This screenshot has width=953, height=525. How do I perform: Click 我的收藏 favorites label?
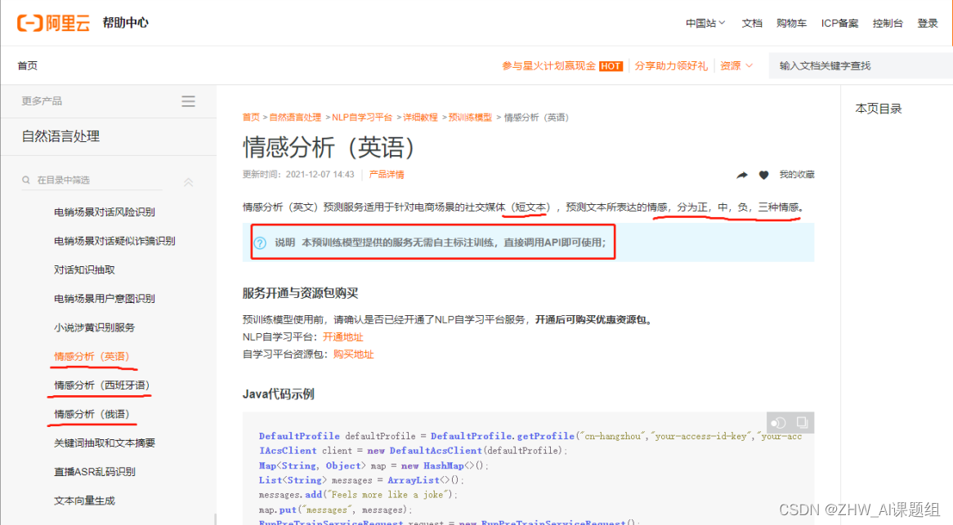coord(797,175)
